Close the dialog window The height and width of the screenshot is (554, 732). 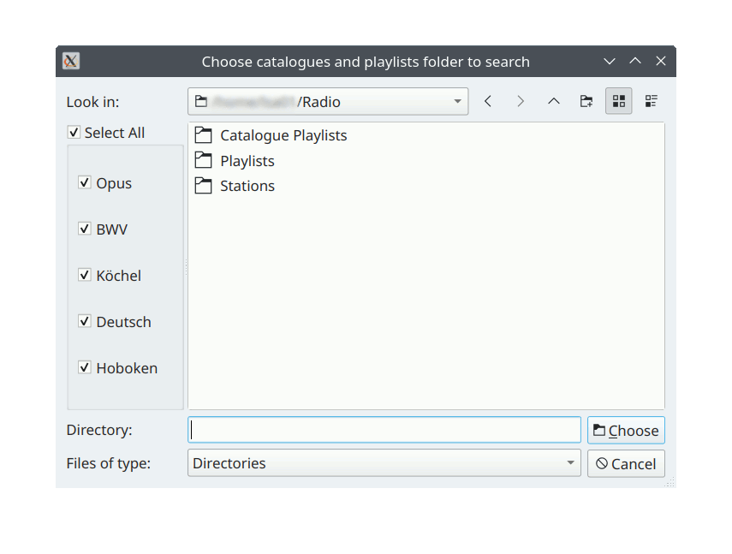(x=661, y=61)
